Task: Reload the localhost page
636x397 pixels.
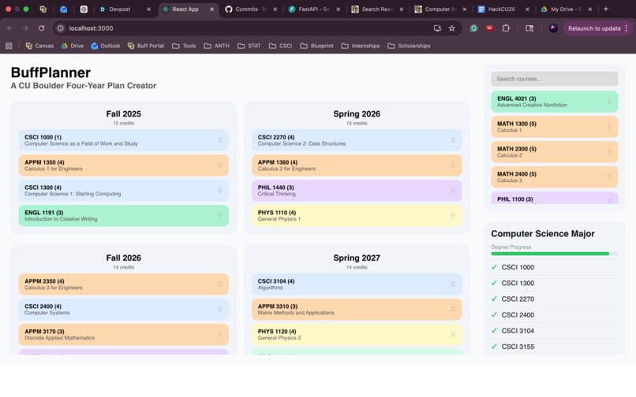Action: click(x=41, y=28)
